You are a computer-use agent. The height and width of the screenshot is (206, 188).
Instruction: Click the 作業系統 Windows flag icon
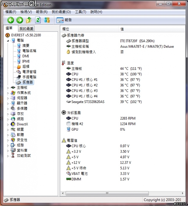(x=13, y=93)
